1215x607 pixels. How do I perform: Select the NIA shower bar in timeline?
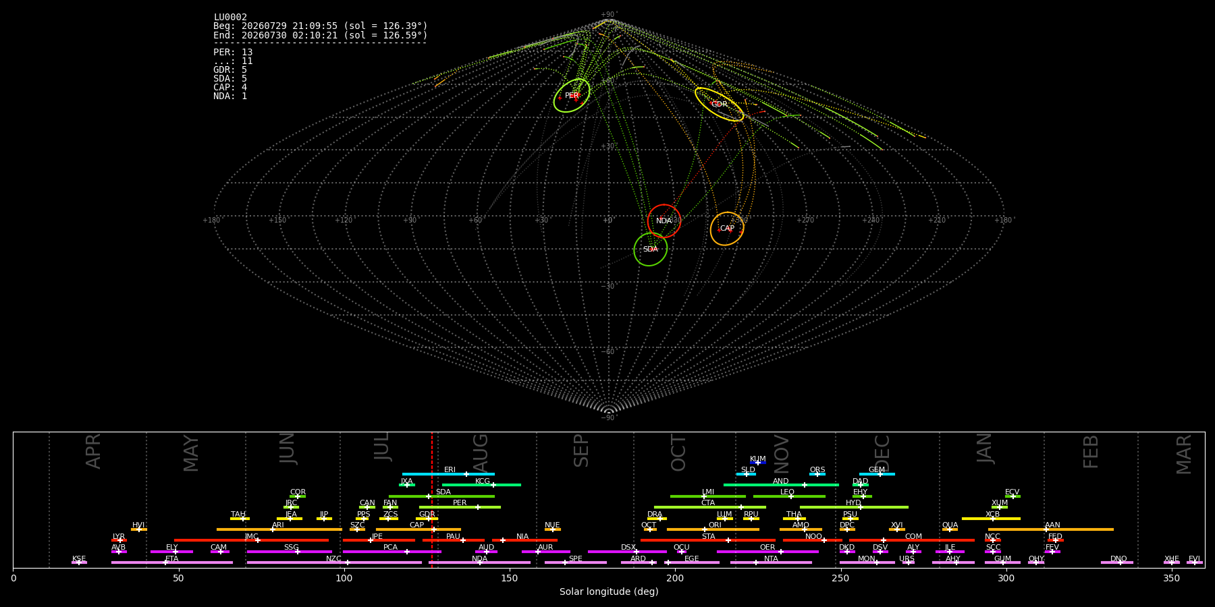click(x=524, y=540)
